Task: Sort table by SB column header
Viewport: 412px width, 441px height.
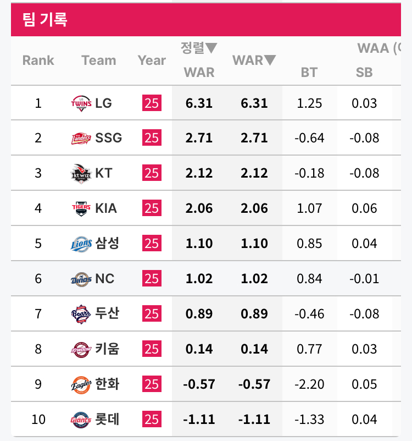Action: 364,72
